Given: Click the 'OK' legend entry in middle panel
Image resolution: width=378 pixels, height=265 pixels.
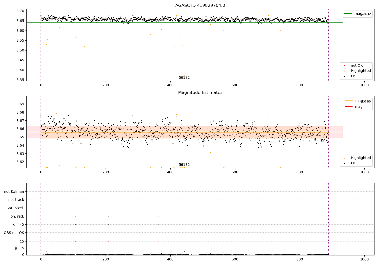Looking at the screenshot, I should pos(353,163).
